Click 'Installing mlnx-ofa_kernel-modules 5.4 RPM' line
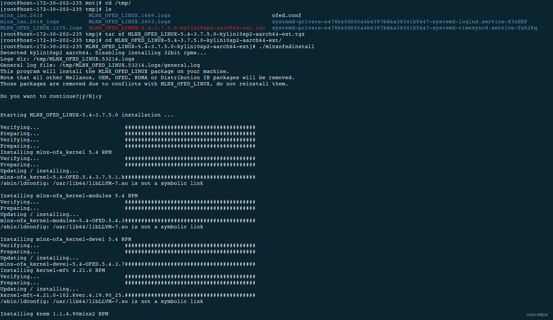 pos(69,196)
